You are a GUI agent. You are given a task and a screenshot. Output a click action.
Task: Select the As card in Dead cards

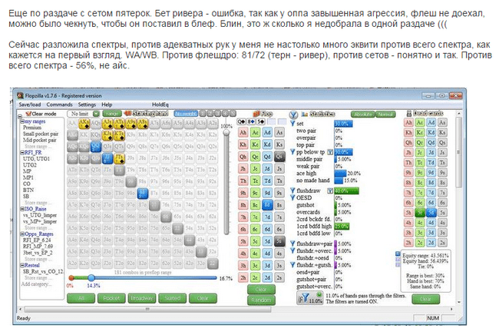442,123
